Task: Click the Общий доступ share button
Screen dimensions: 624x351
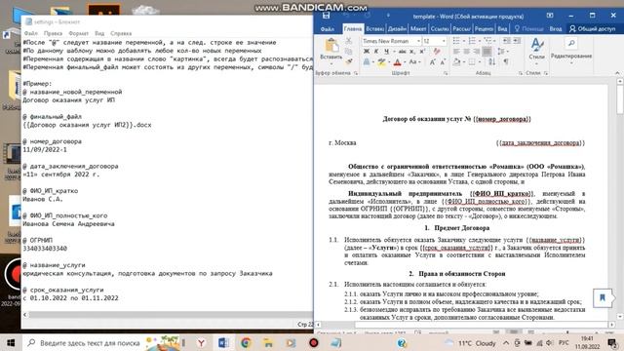Action: pyautogui.click(x=592, y=29)
